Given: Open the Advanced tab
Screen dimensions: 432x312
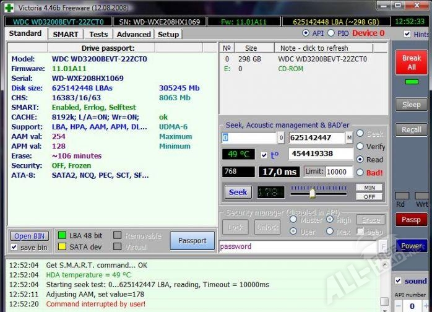Looking at the screenshot, I should pyautogui.click(x=133, y=34).
